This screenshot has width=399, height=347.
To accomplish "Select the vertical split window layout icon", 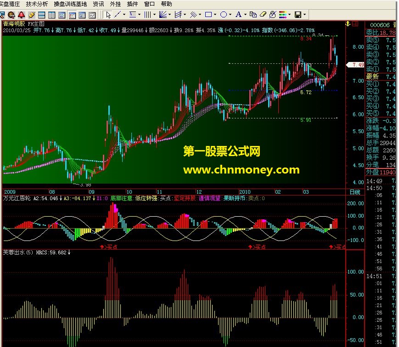I will click(x=52, y=15).
